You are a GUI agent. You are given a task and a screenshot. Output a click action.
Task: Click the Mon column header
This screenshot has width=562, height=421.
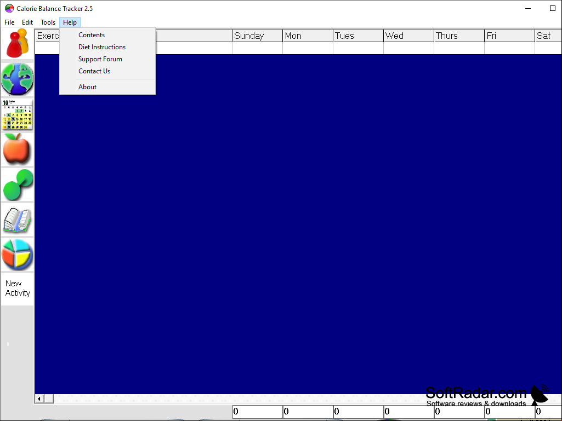coord(308,36)
